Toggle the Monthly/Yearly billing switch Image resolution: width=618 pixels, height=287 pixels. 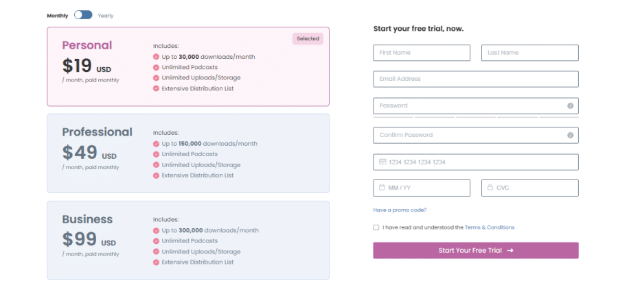83,15
